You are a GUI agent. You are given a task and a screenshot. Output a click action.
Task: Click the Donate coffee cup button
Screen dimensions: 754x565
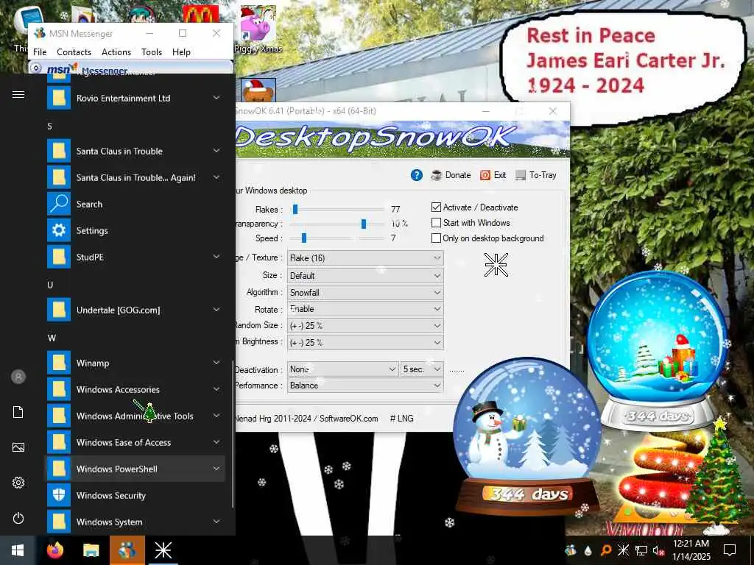(x=451, y=175)
